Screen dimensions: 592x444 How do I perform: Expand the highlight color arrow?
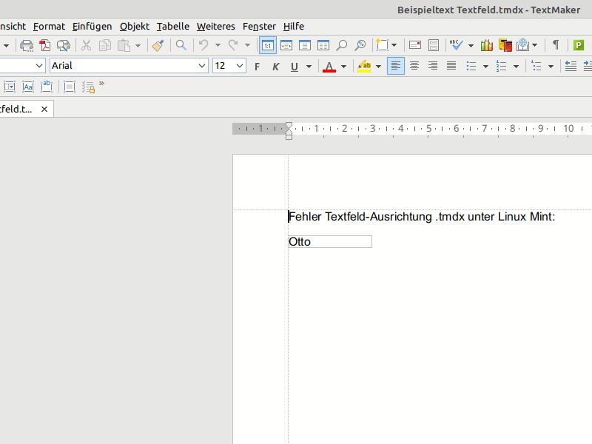tap(378, 67)
